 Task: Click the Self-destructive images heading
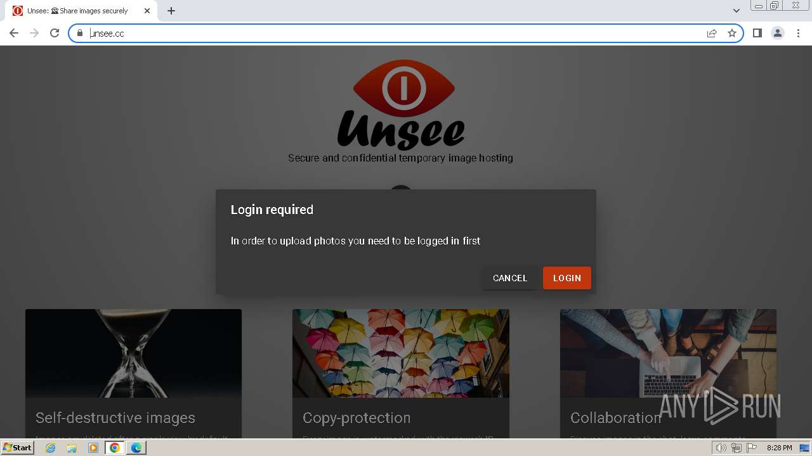115,418
